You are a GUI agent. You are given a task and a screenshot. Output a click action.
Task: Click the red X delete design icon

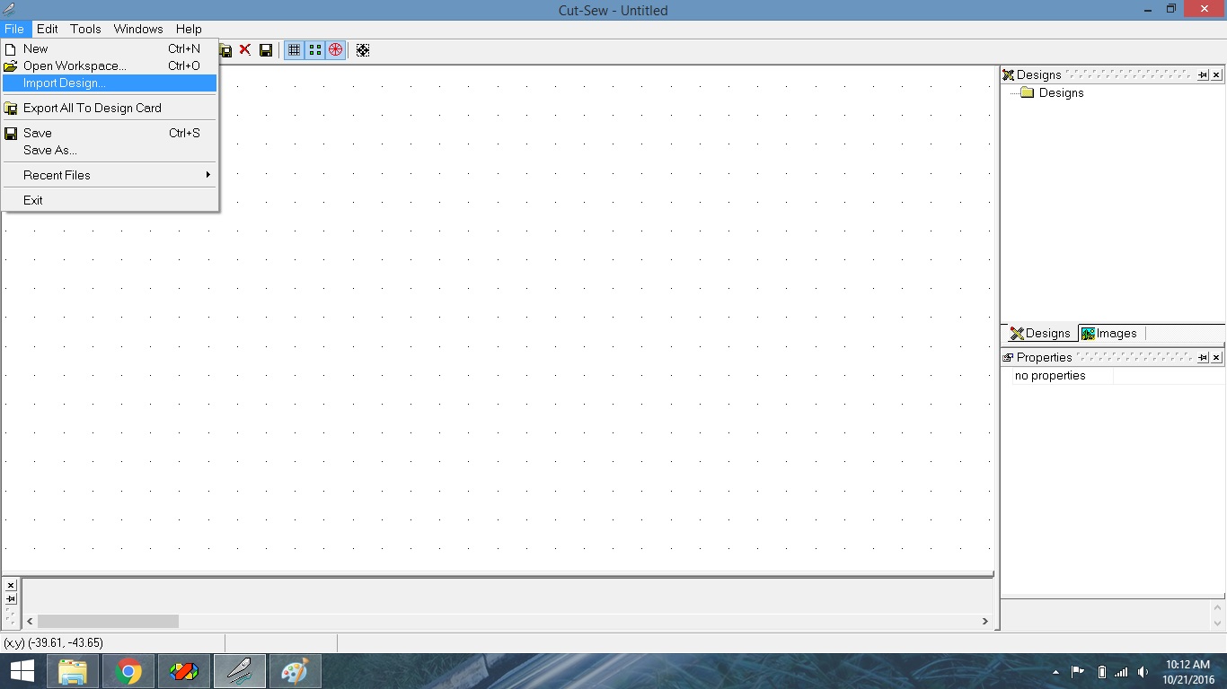pyautogui.click(x=245, y=49)
